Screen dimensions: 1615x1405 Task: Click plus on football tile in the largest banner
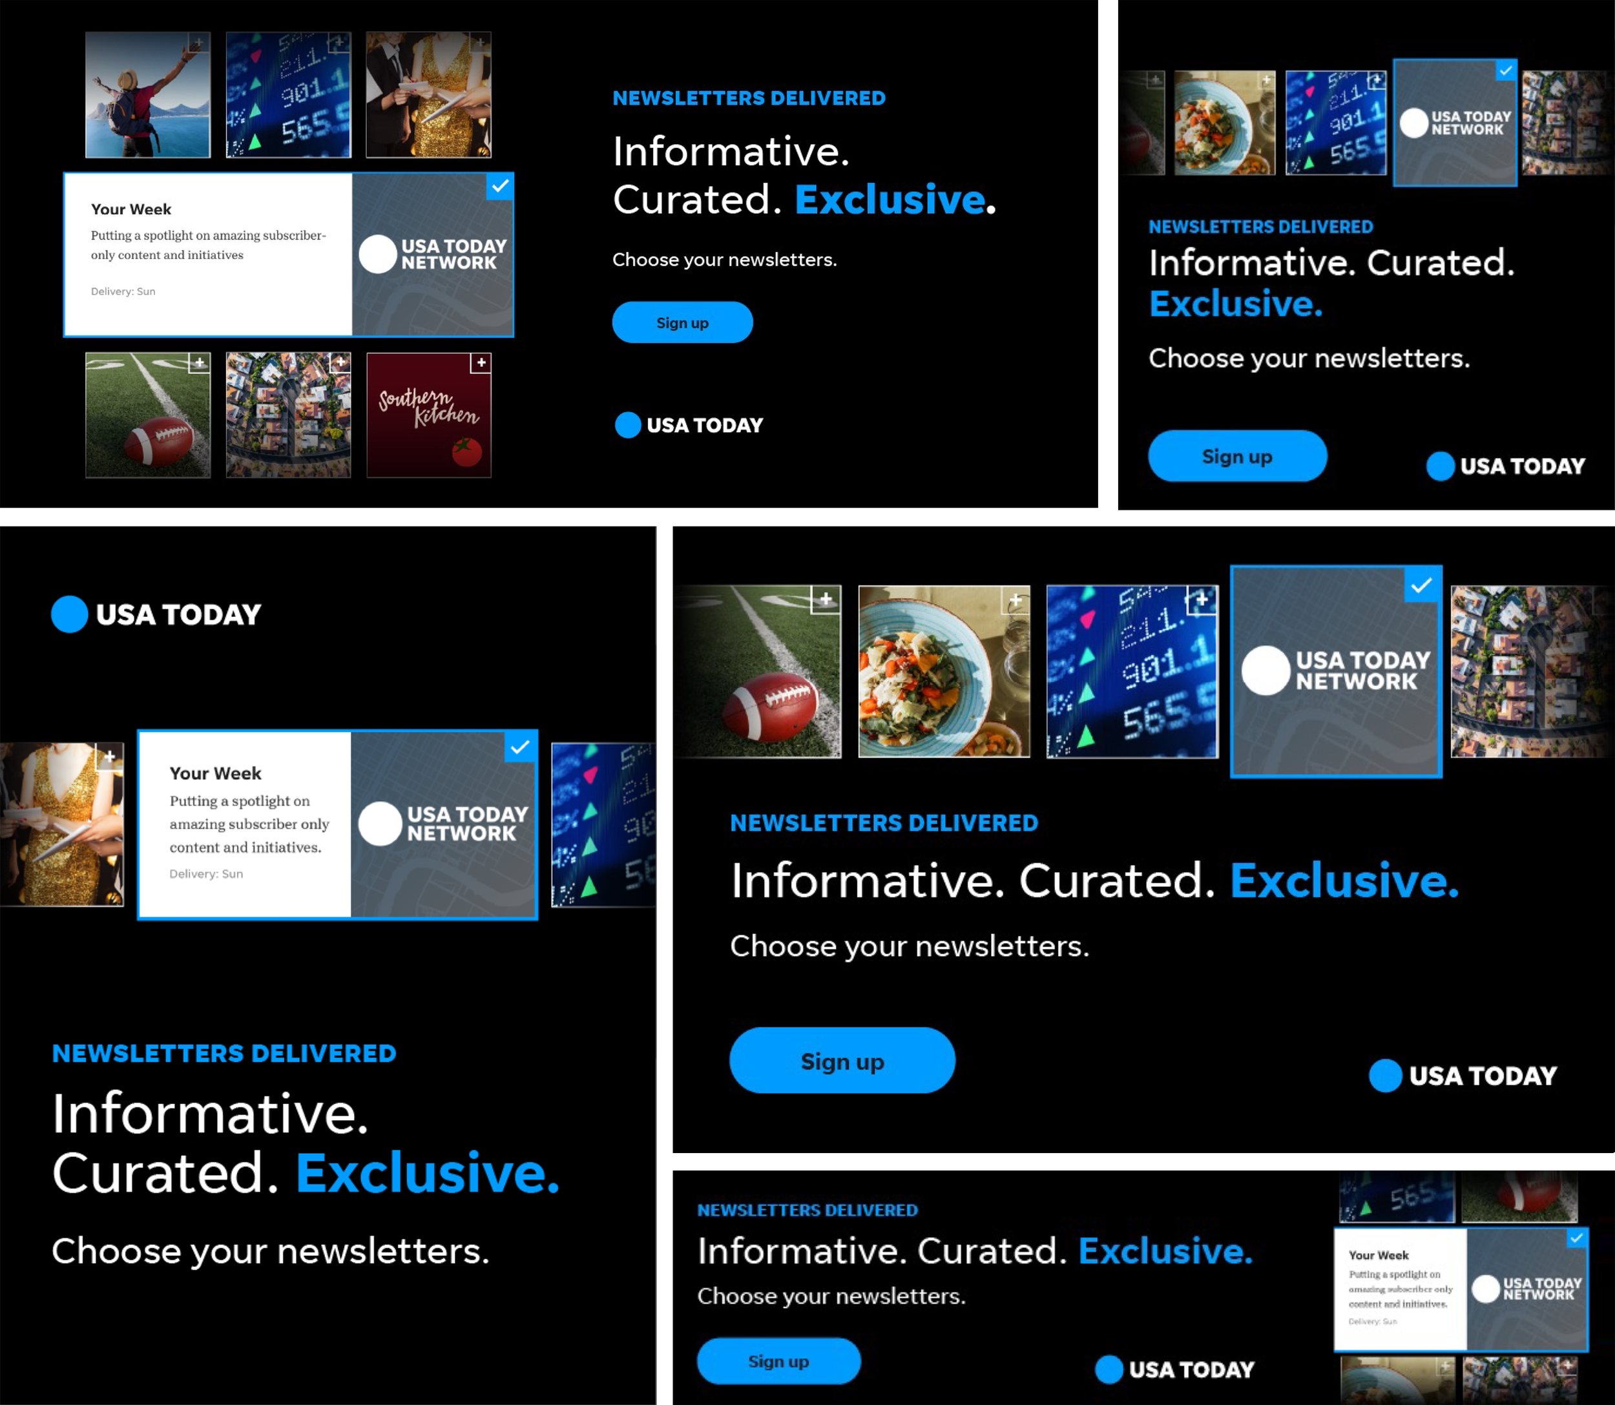click(x=826, y=600)
